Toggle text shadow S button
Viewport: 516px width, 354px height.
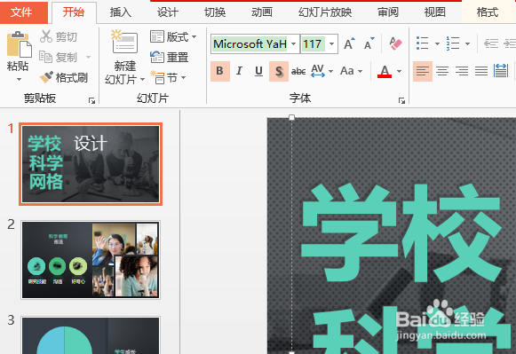pos(279,71)
